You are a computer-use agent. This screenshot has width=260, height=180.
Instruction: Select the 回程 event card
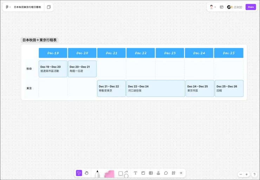[x=229, y=88]
